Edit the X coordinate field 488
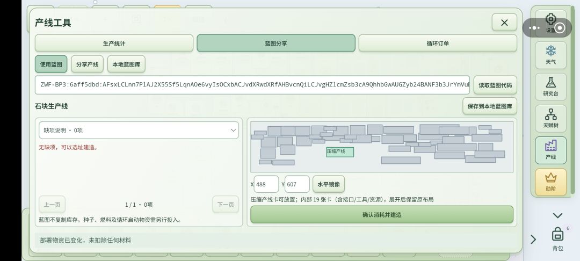This screenshot has height=261, width=580. tap(266, 184)
